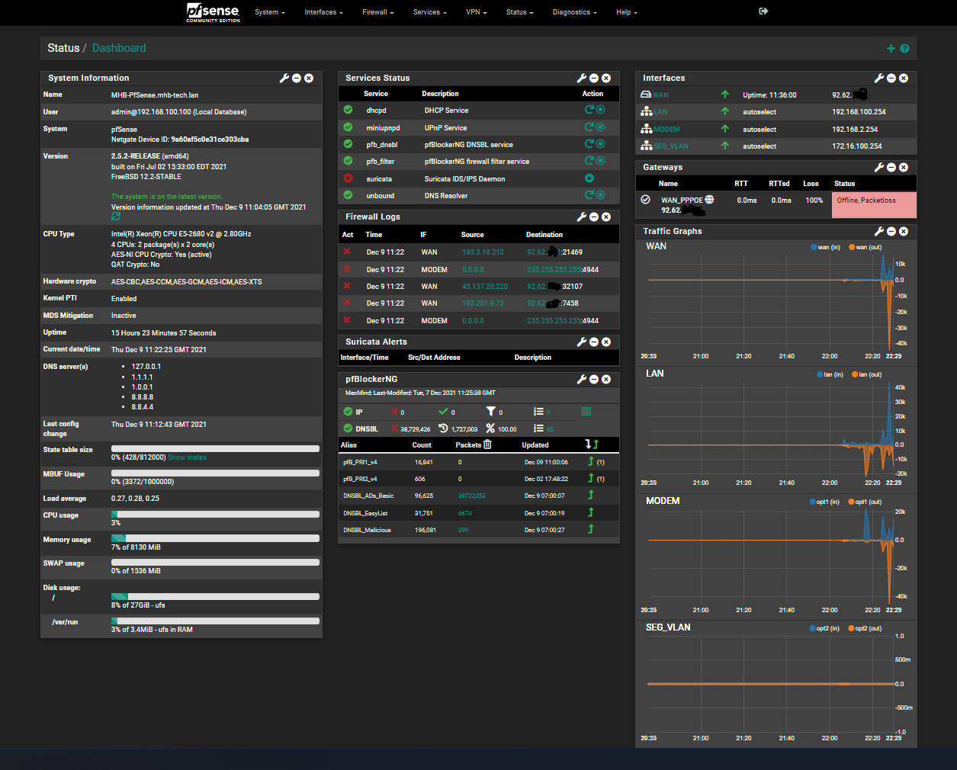The height and width of the screenshot is (770, 957).
Task: Open the Interfaces menu
Action: click(324, 12)
